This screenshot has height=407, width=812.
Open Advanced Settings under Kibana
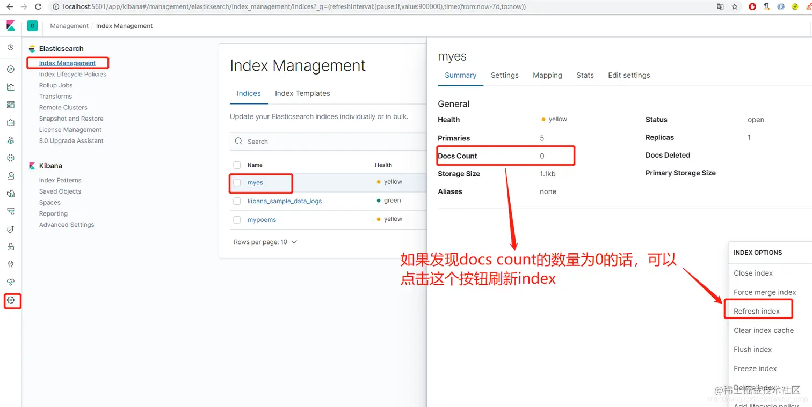point(67,225)
